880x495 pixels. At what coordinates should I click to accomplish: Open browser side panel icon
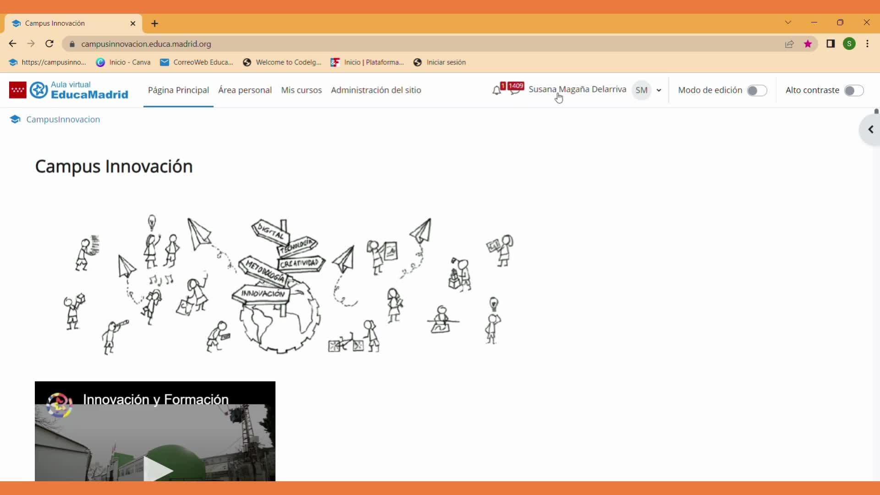pyautogui.click(x=830, y=44)
